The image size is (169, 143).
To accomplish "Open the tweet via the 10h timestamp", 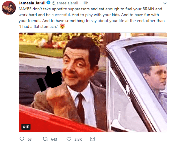I will (85, 3).
